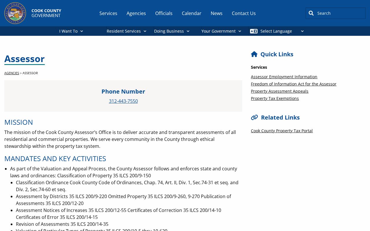Expand the I Want To dropdown
370x231 pixels.
click(71, 31)
